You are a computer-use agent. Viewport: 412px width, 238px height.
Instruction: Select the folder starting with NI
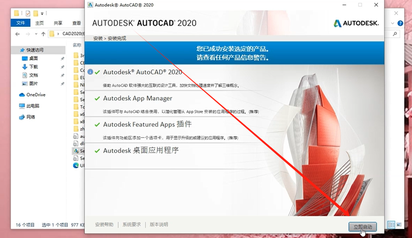click(x=79, y=84)
